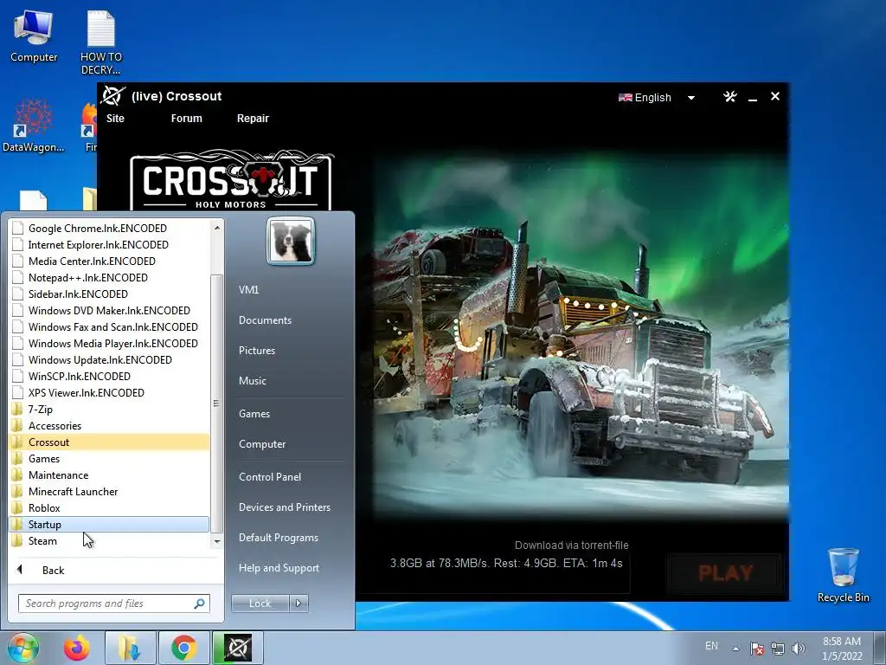The image size is (886, 665).
Task: Select the Computer desktop icon
Action: [x=34, y=36]
